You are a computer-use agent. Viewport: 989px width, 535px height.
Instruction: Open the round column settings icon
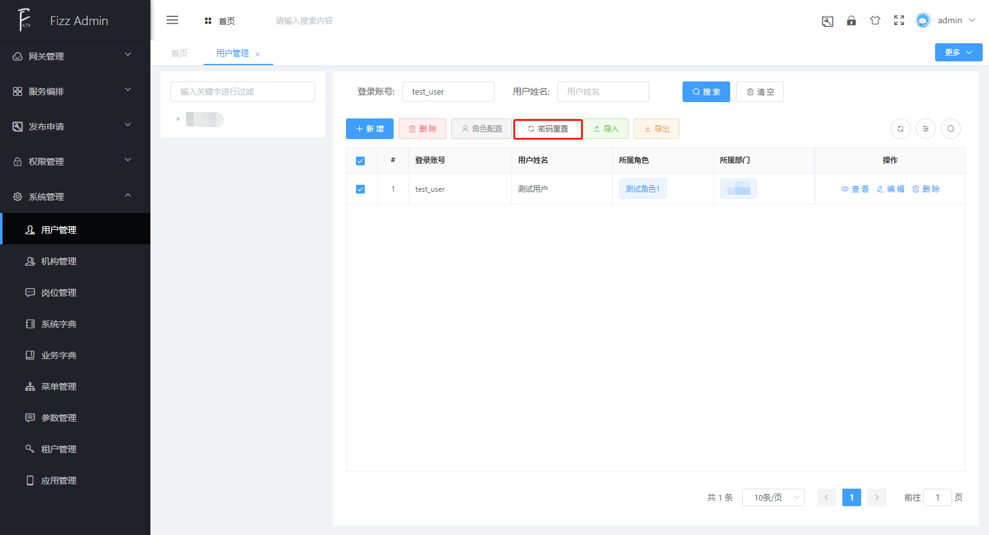(926, 129)
